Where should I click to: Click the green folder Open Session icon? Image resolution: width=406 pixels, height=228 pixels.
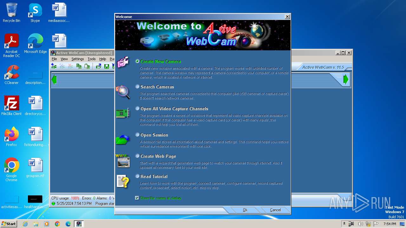(x=123, y=140)
